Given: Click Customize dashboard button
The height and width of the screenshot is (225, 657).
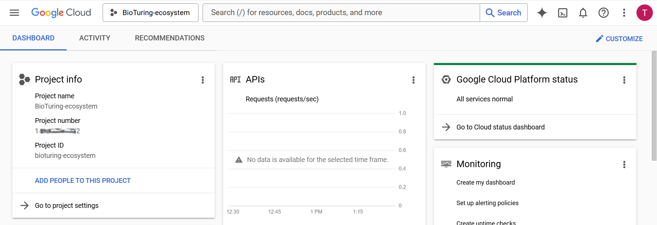Looking at the screenshot, I should click(619, 39).
